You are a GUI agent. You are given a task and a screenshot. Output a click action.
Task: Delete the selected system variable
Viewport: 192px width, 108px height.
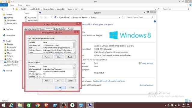(70, 81)
